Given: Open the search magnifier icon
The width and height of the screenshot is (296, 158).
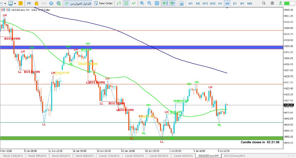Looking at the screenshot, I should [x=264, y=3].
